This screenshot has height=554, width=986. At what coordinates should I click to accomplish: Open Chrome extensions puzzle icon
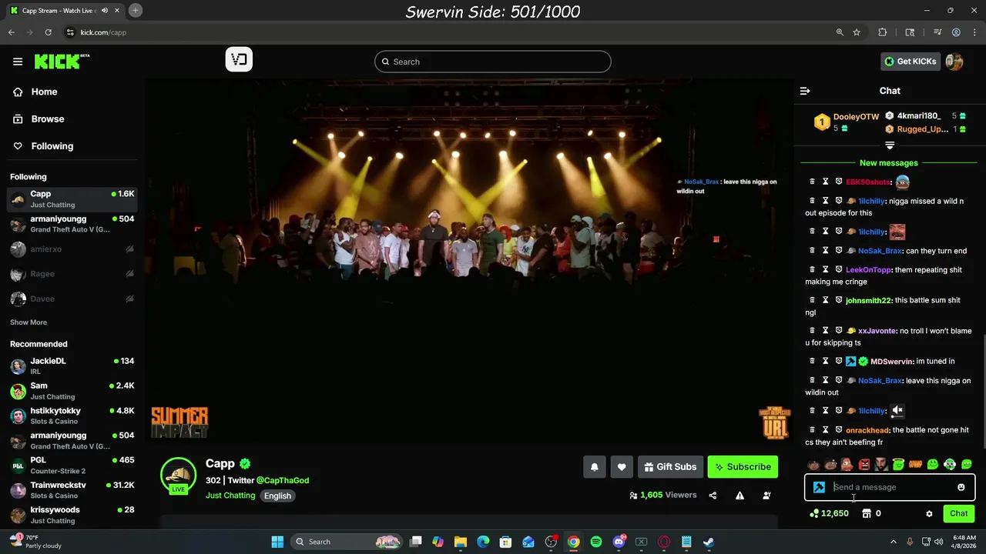(x=883, y=32)
